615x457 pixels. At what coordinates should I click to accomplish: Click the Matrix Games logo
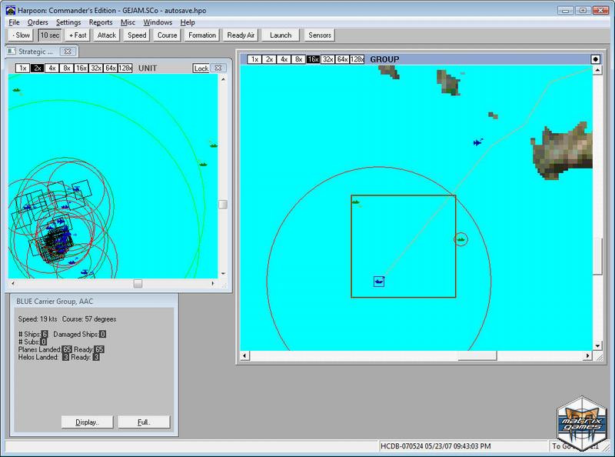click(x=581, y=423)
